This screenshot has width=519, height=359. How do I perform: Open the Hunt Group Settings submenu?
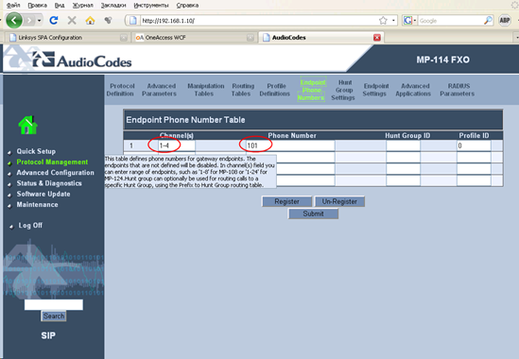pyautogui.click(x=343, y=90)
